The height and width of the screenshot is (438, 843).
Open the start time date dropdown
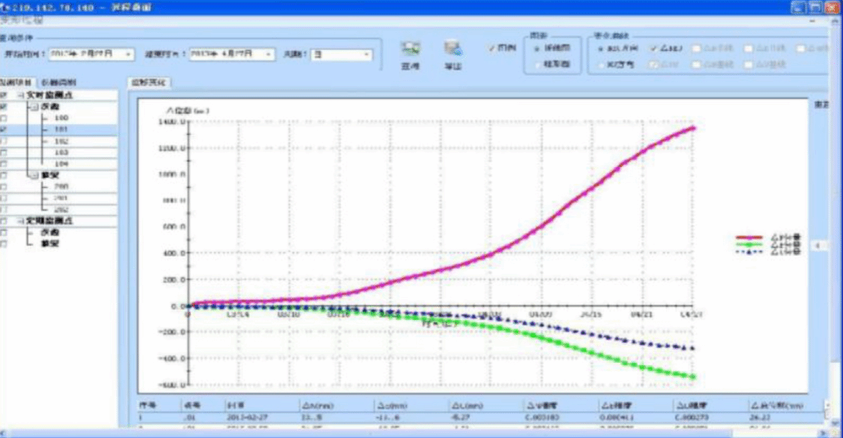[x=129, y=54]
